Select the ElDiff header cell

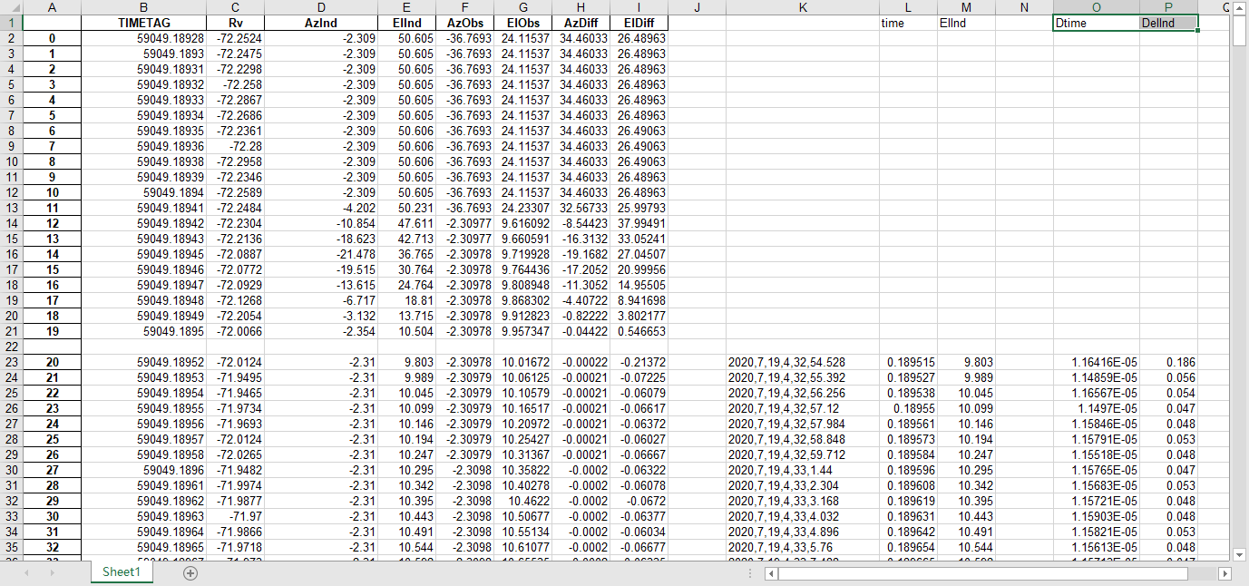[639, 23]
